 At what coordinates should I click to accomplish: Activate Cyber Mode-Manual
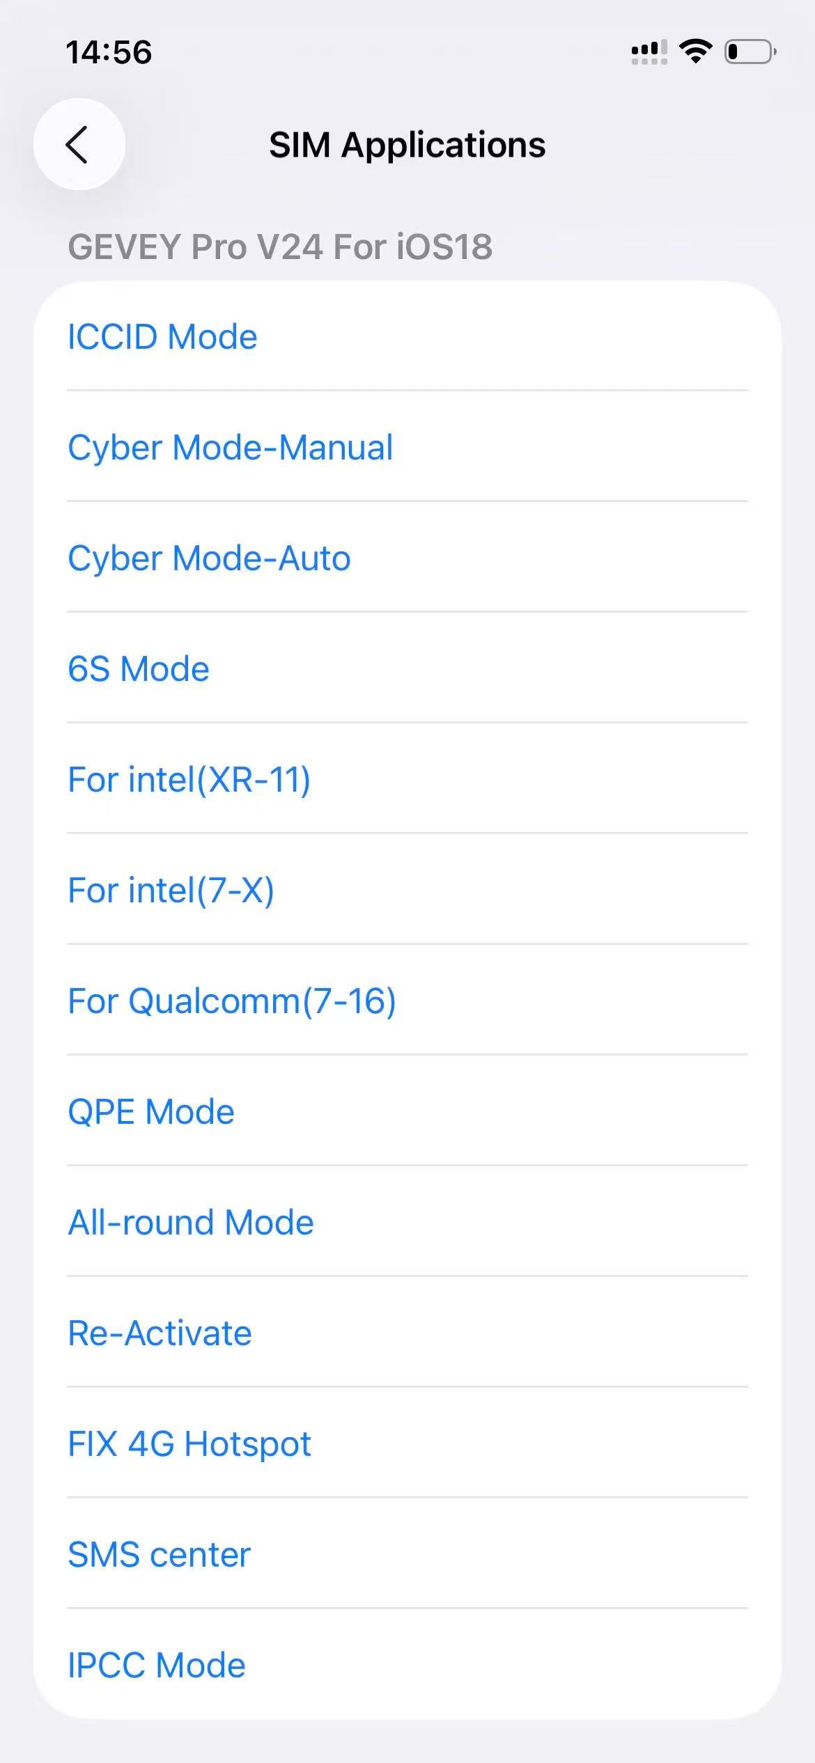click(x=230, y=447)
